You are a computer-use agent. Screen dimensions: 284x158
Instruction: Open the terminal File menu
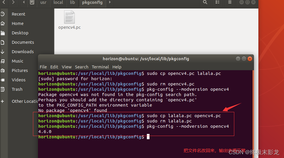coord(43,67)
